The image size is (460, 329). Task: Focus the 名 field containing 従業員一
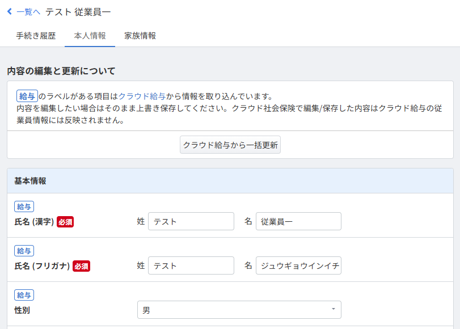click(298, 221)
